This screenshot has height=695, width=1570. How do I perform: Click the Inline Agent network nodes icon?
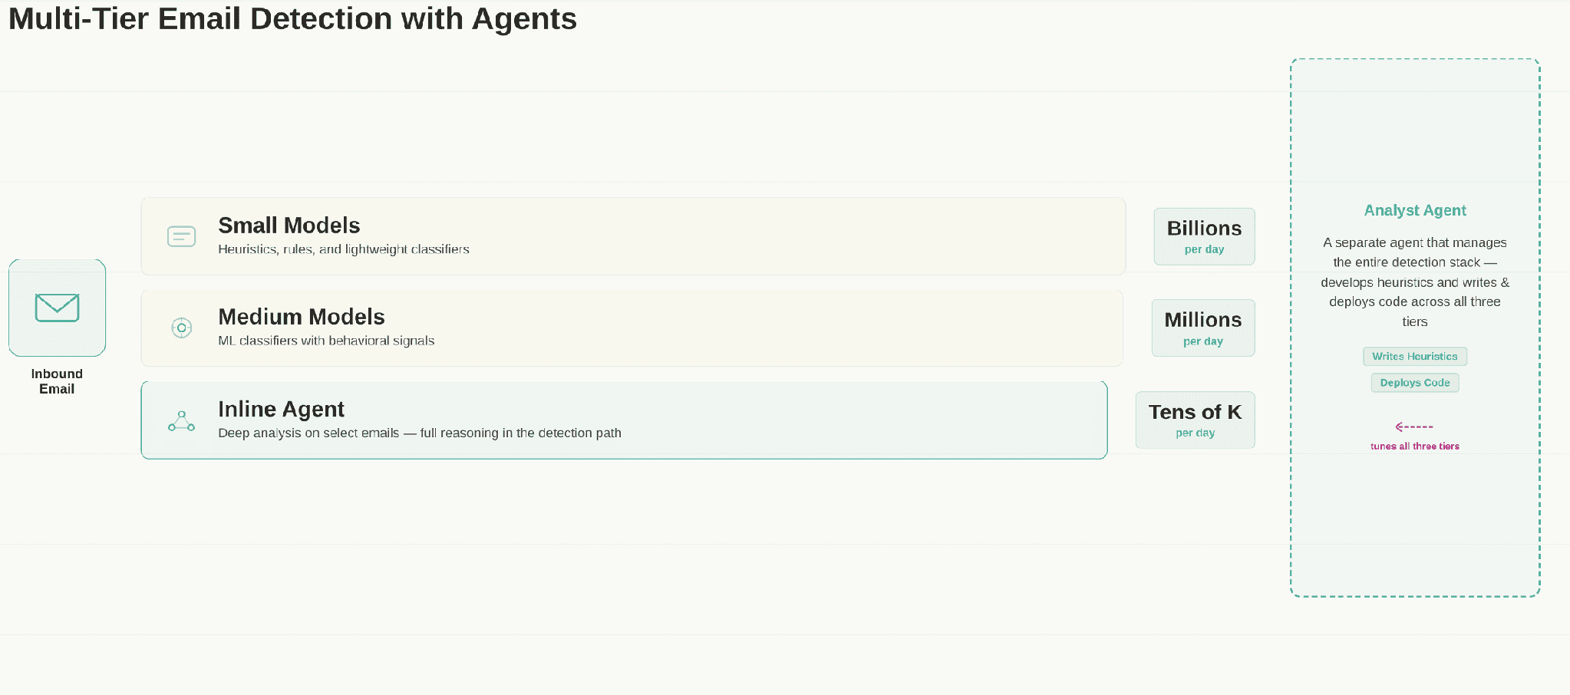181,421
